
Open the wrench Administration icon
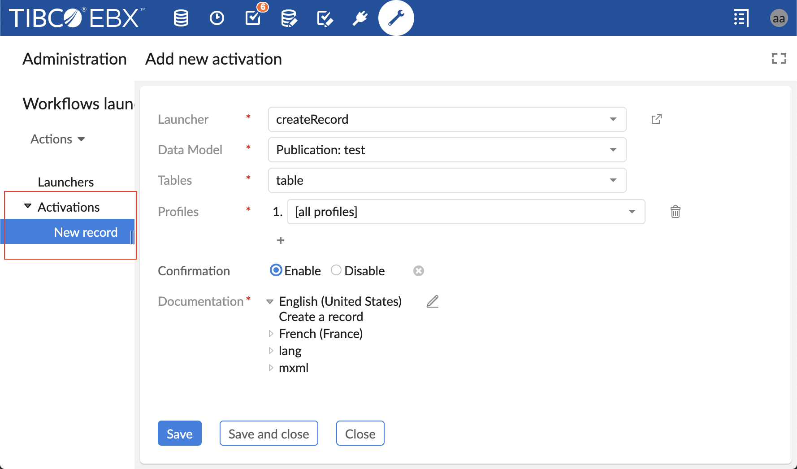click(396, 18)
